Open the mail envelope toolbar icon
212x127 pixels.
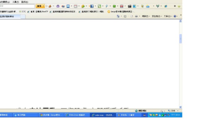pos(68,6)
